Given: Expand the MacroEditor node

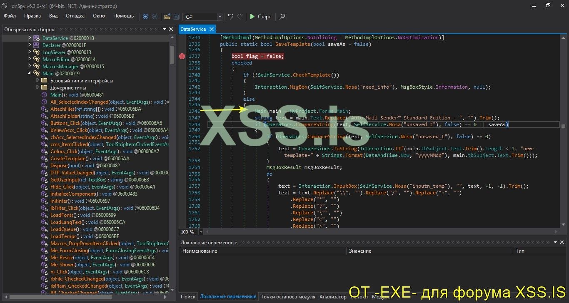Looking at the screenshot, I should (30, 59).
